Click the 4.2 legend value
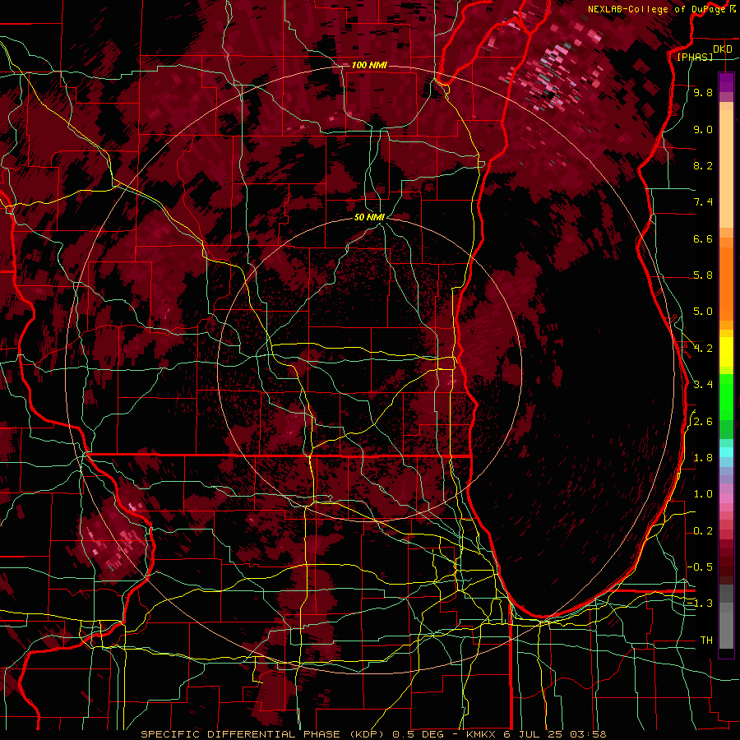Viewport: 740px width, 740px height. pyautogui.click(x=703, y=349)
